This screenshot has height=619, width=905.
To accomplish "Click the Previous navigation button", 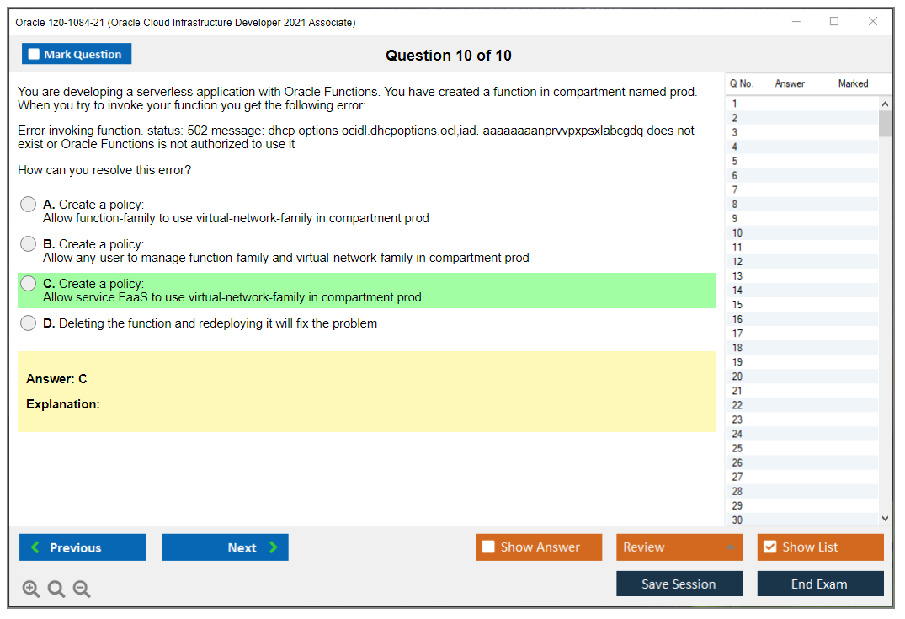I will click(x=82, y=547).
